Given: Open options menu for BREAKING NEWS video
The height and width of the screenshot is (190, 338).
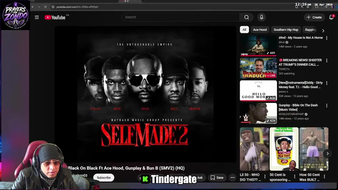Looking at the screenshot, I should (x=327, y=60).
